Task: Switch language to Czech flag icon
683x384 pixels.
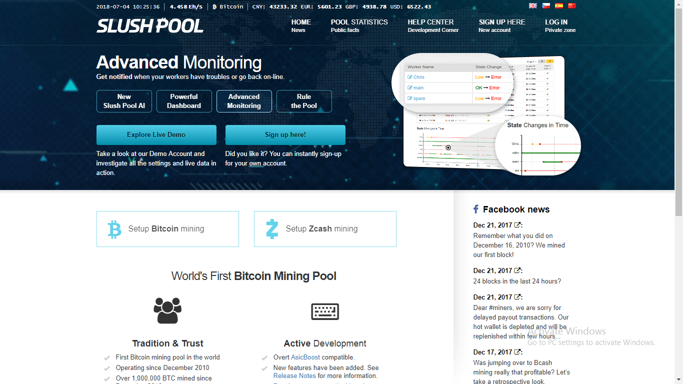Action: [x=546, y=6]
